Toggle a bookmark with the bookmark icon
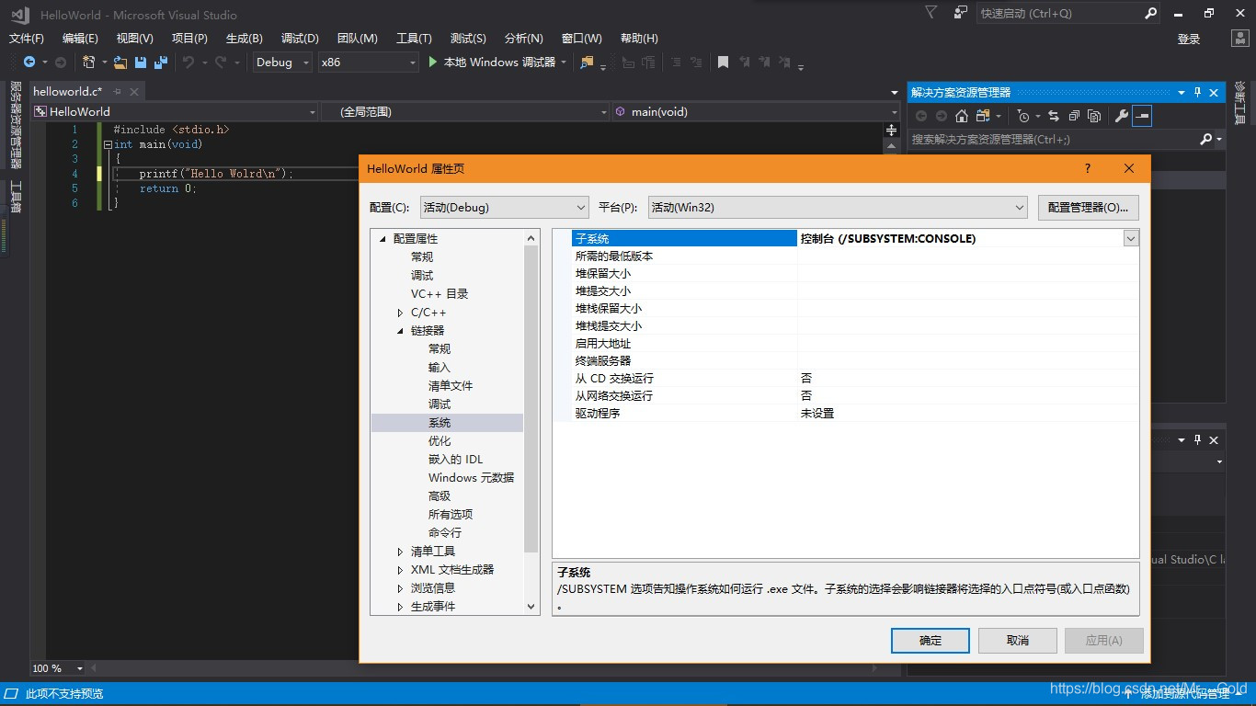This screenshot has height=706, width=1256. point(723,63)
